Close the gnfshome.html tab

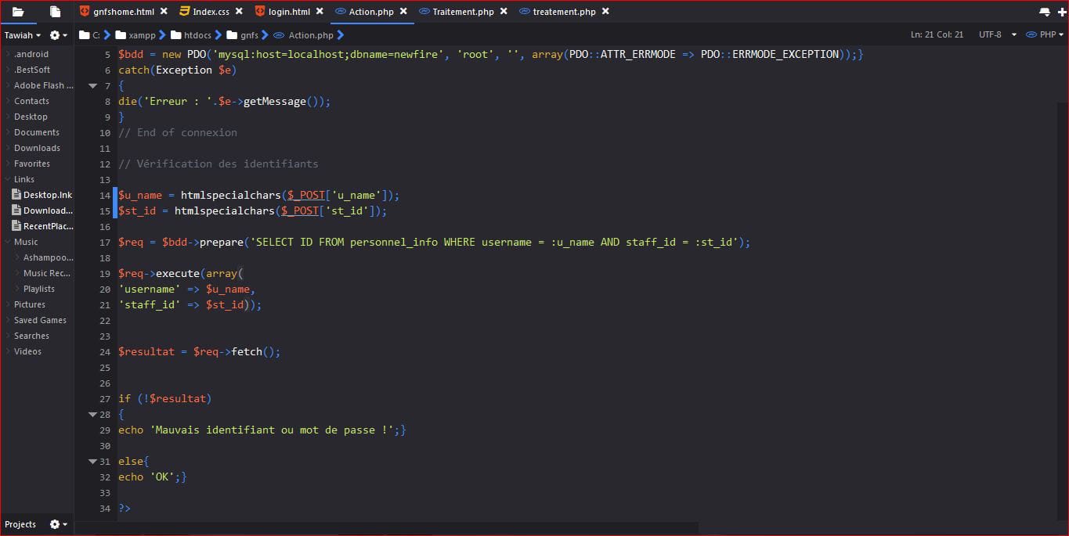point(163,12)
